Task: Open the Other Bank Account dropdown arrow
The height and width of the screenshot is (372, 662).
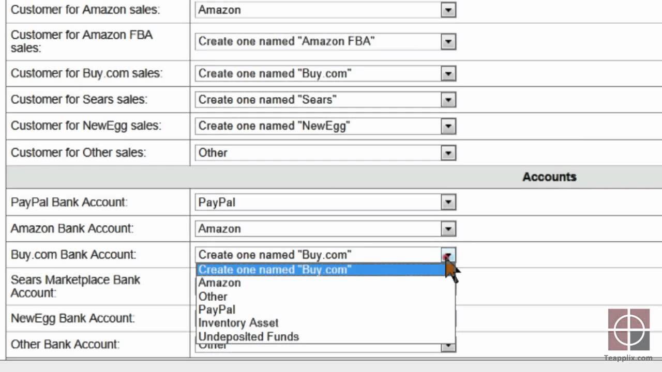Action: pyautogui.click(x=448, y=347)
